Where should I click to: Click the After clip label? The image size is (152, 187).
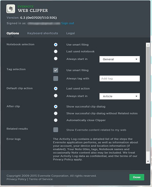pyautogui.click(x=13, y=106)
